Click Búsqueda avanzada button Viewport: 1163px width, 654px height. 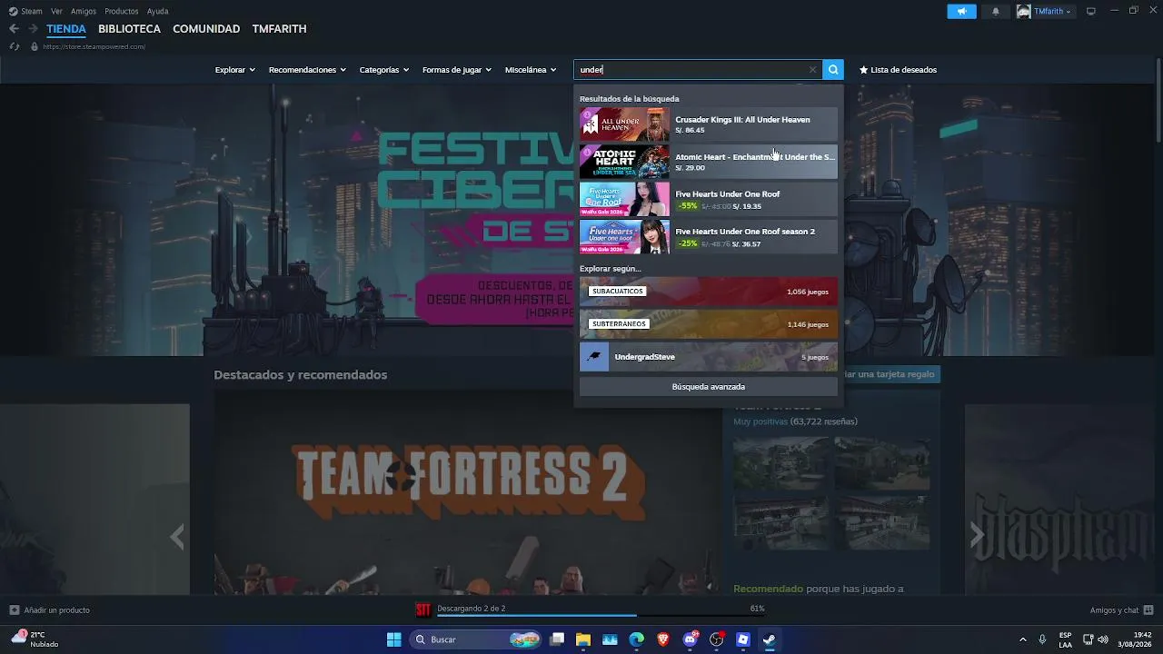pos(709,387)
